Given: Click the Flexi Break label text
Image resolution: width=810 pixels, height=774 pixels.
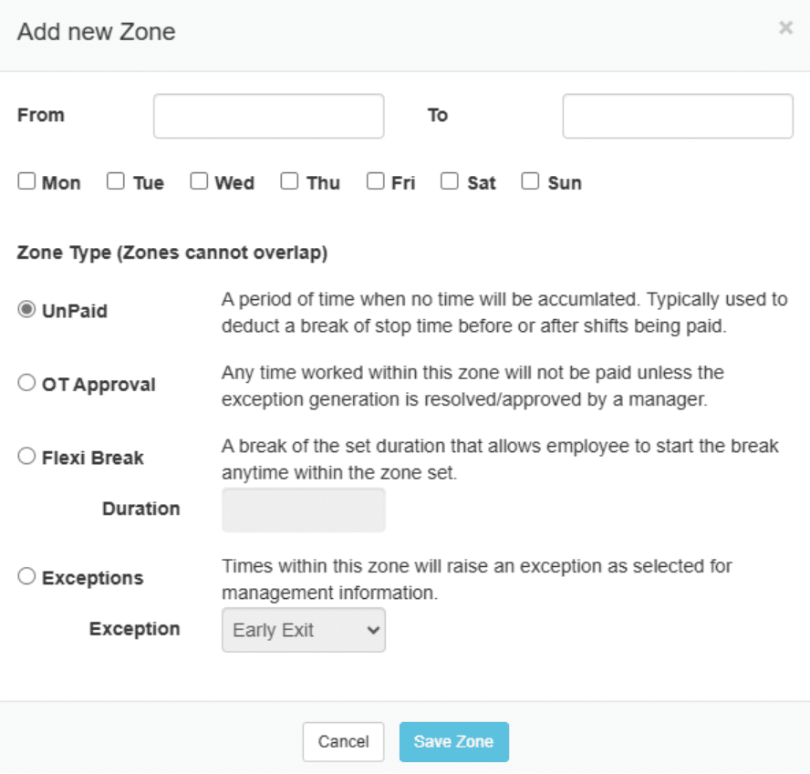Looking at the screenshot, I should point(93,458).
